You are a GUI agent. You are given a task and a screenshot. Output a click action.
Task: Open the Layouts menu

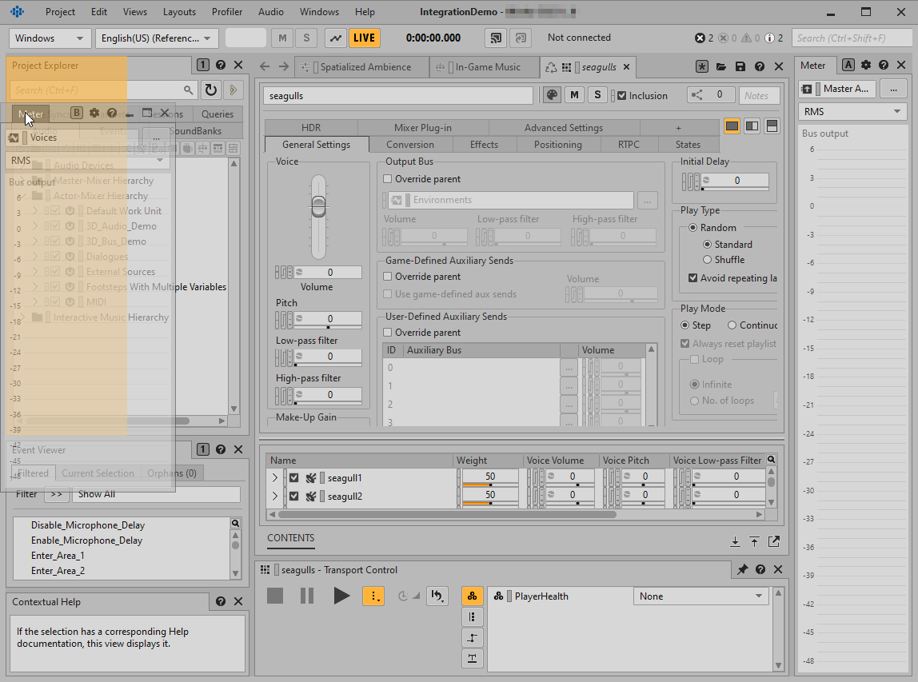(x=179, y=12)
